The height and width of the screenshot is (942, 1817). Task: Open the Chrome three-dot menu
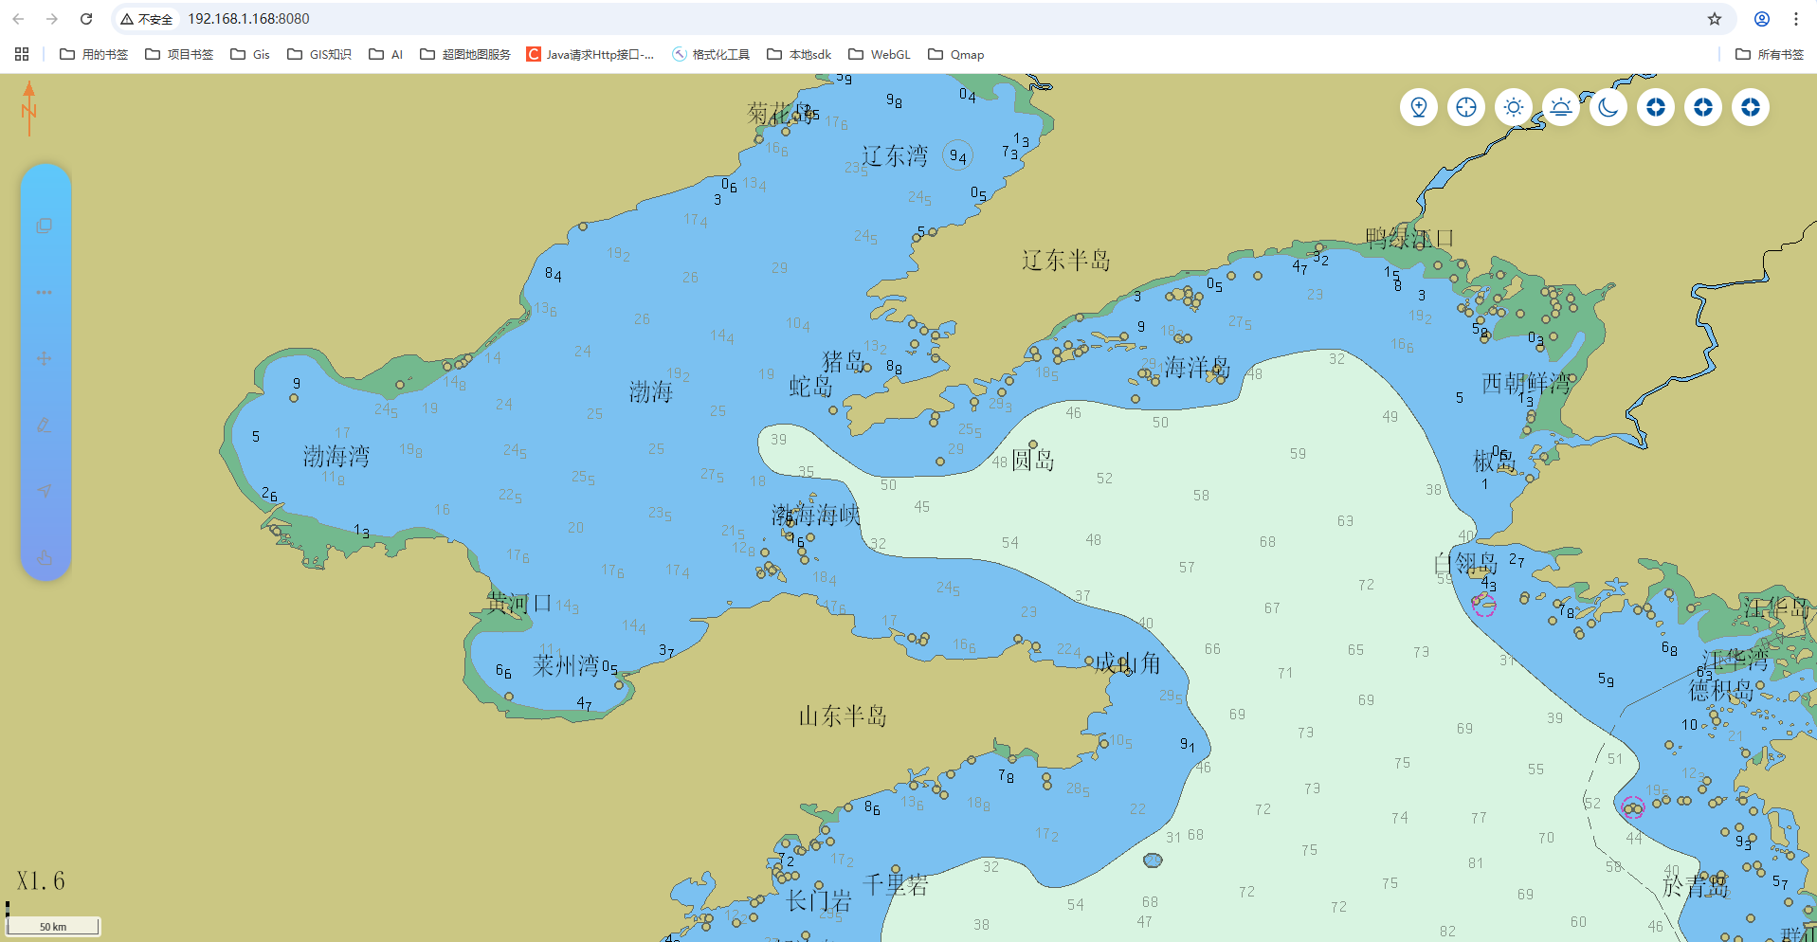tap(1796, 18)
